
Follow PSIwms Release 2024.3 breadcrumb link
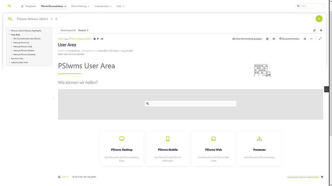pyautogui.click(x=81, y=39)
